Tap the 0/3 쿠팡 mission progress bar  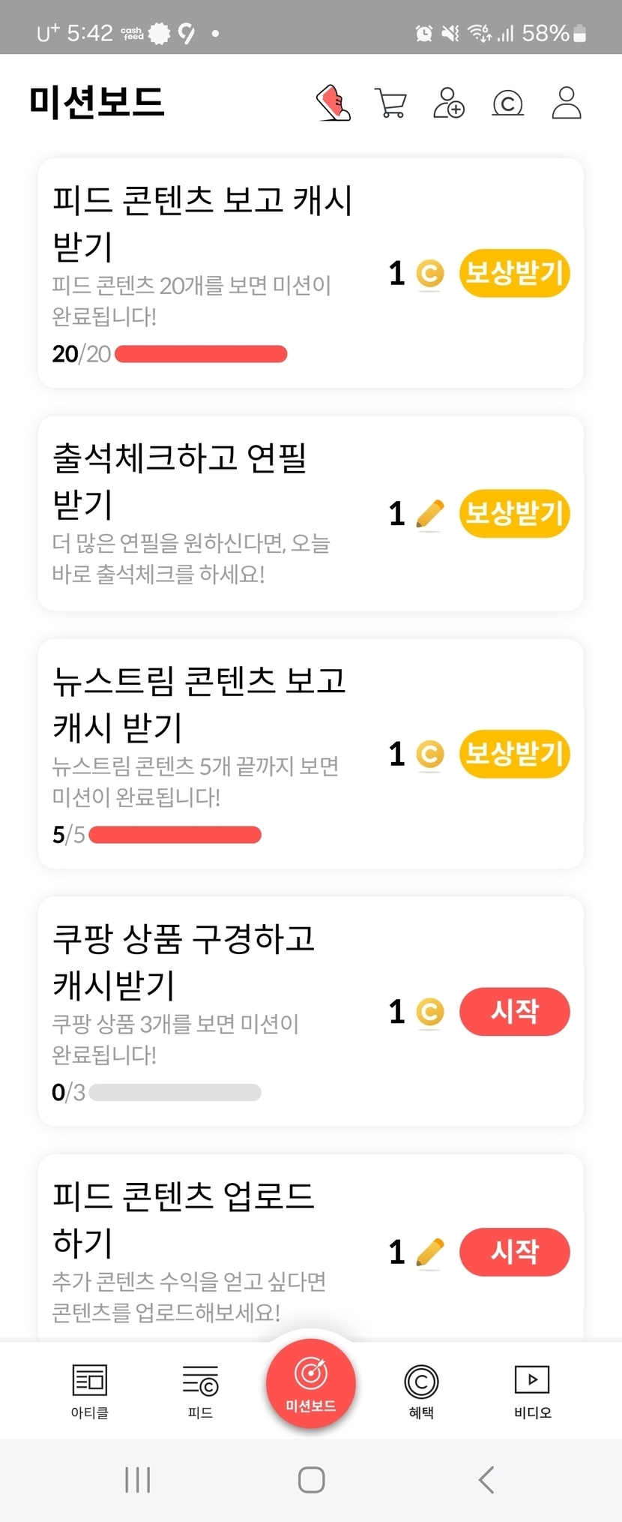(175, 1093)
